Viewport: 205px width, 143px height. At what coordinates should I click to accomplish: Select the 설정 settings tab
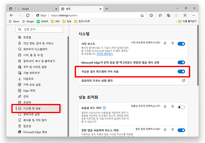click(x=81, y=9)
